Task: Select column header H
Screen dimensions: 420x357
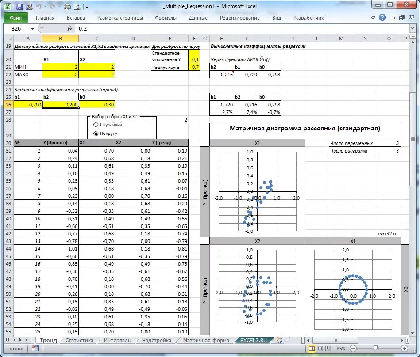Action: [x=222, y=39]
